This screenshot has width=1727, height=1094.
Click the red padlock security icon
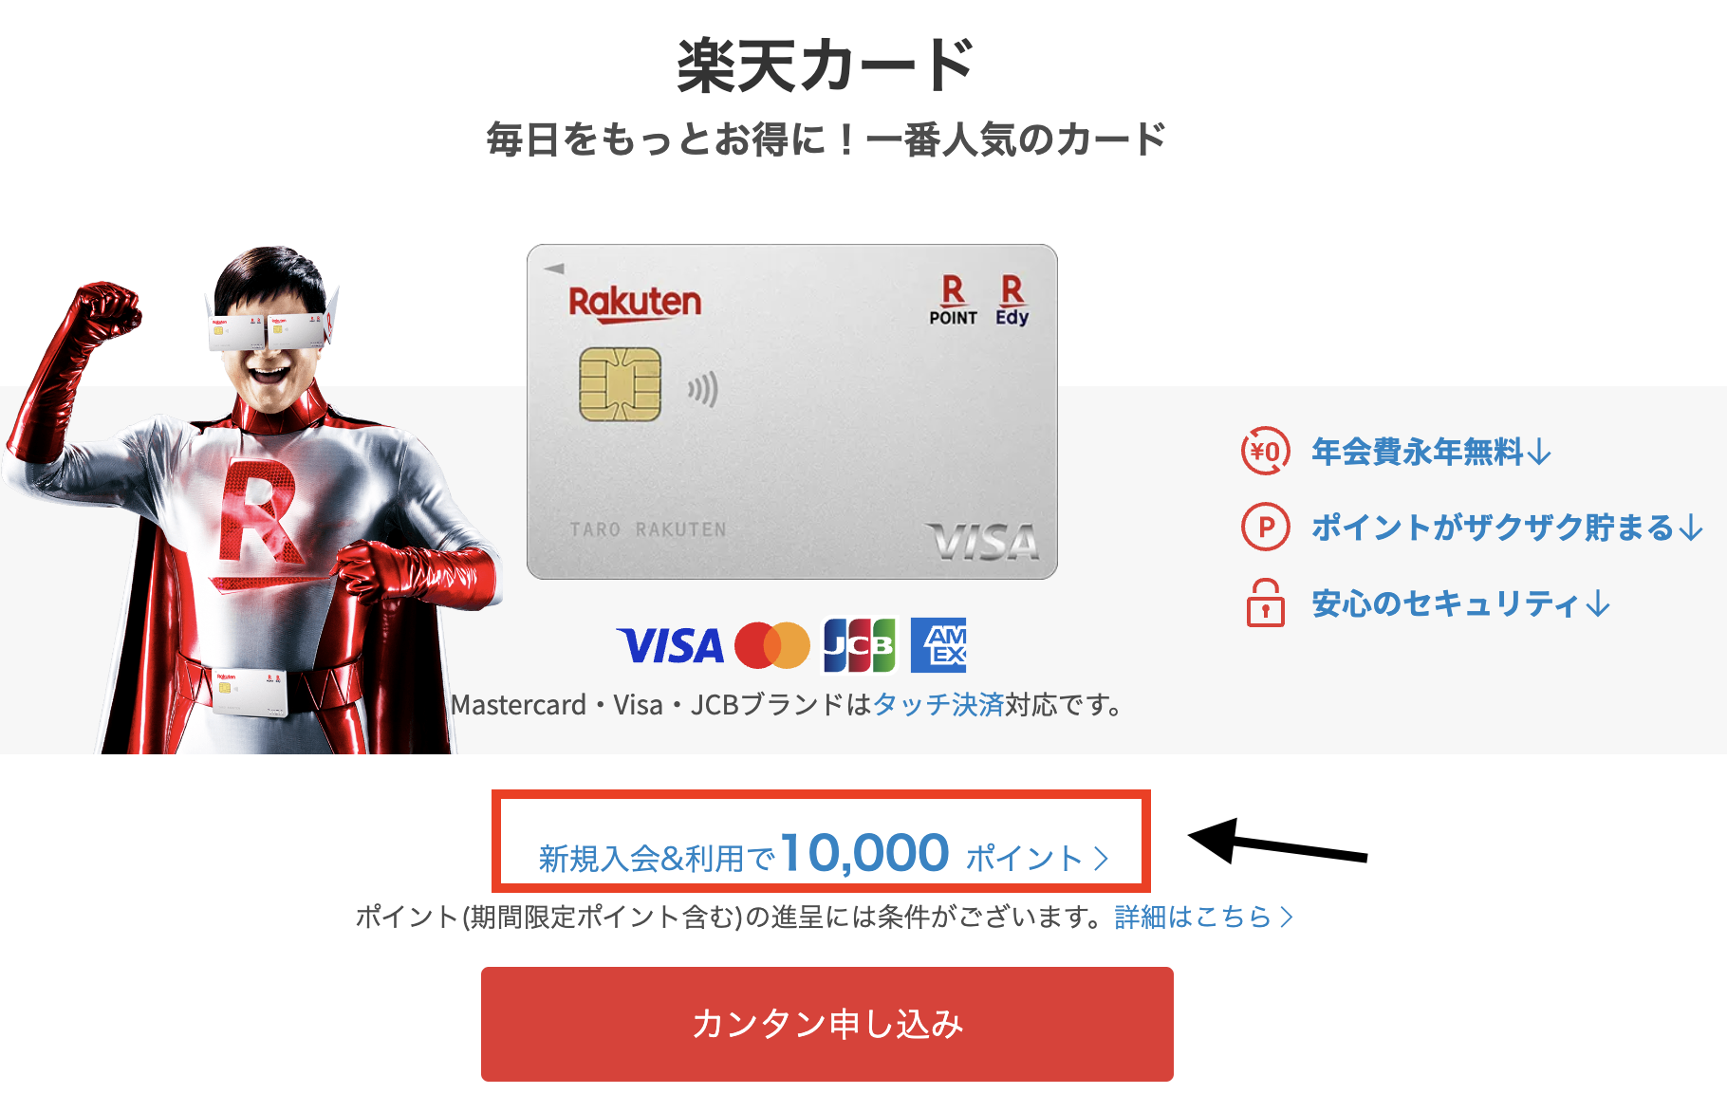(1265, 603)
